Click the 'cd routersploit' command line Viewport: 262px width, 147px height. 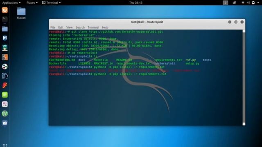click(x=73, y=53)
